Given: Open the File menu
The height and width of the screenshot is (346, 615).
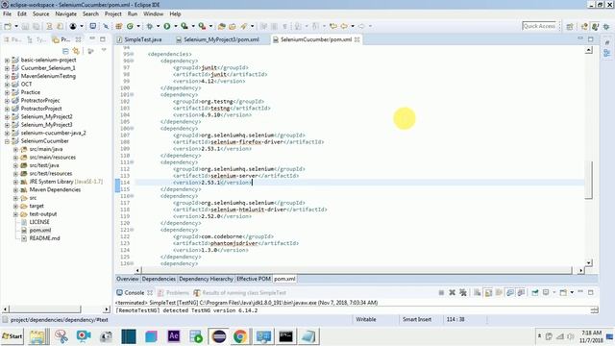Looking at the screenshot, I should pos(7,13).
